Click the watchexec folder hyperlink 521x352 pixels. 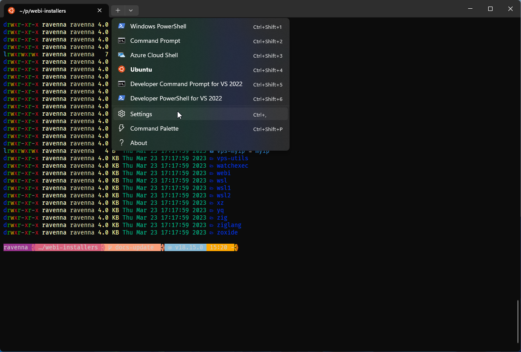(x=232, y=166)
